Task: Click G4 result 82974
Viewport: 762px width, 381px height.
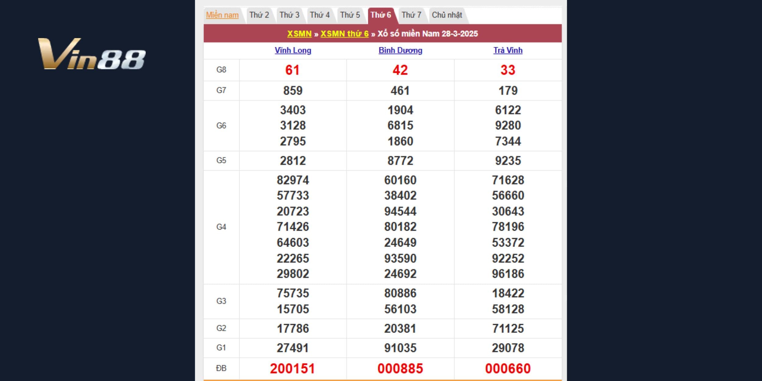Action: point(293,180)
